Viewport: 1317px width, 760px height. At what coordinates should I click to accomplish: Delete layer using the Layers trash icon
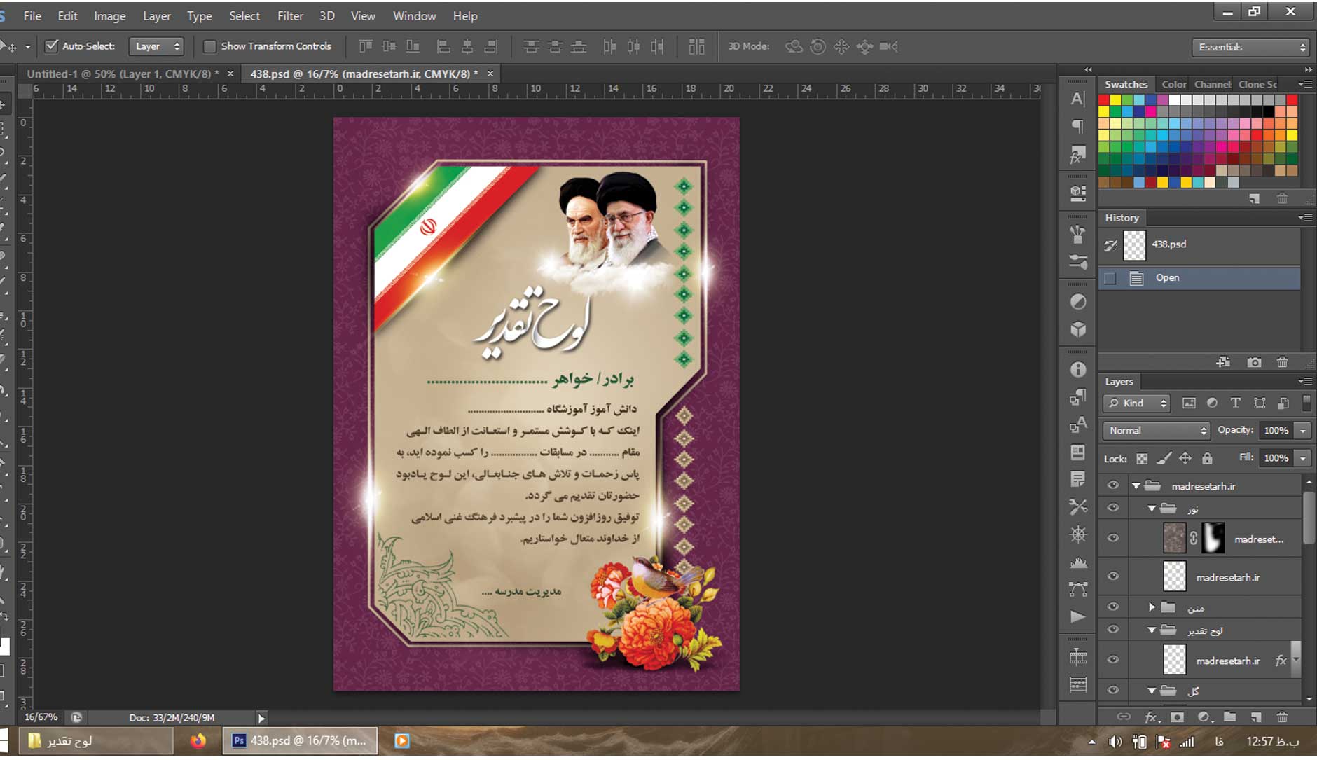pyautogui.click(x=1282, y=717)
